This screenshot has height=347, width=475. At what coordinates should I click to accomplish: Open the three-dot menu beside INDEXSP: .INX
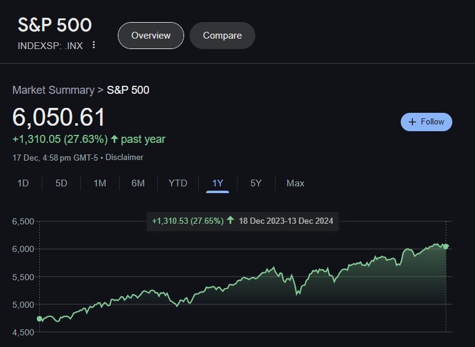pyautogui.click(x=94, y=45)
